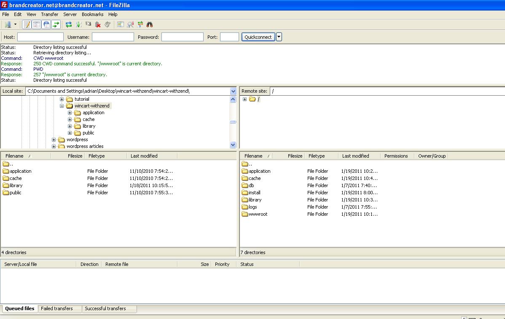Expand the cache folder in local tree
The width and height of the screenshot is (505, 319).
70,119
